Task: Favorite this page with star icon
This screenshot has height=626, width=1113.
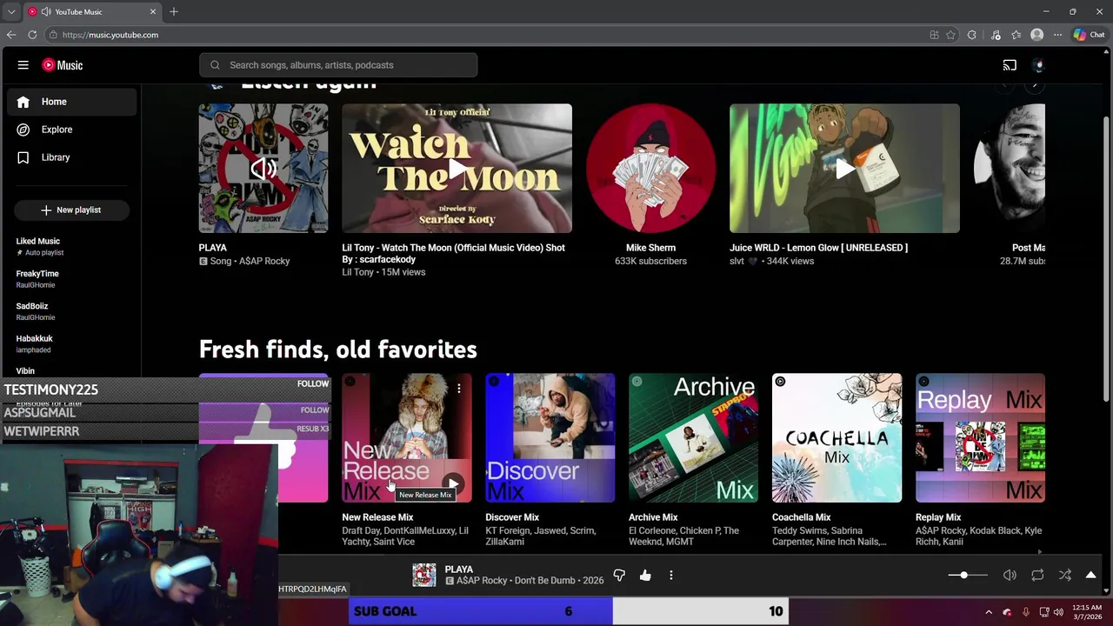Action: (x=950, y=35)
